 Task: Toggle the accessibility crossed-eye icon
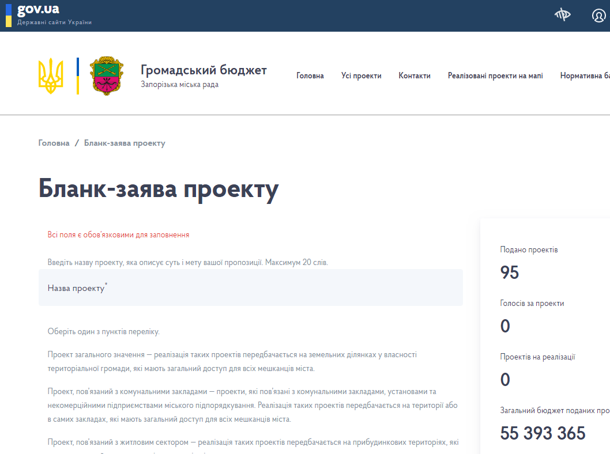(562, 15)
